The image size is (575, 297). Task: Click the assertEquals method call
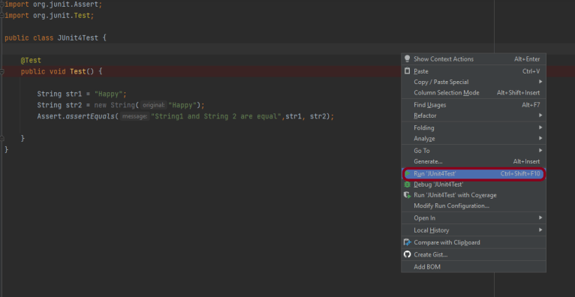coord(90,116)
